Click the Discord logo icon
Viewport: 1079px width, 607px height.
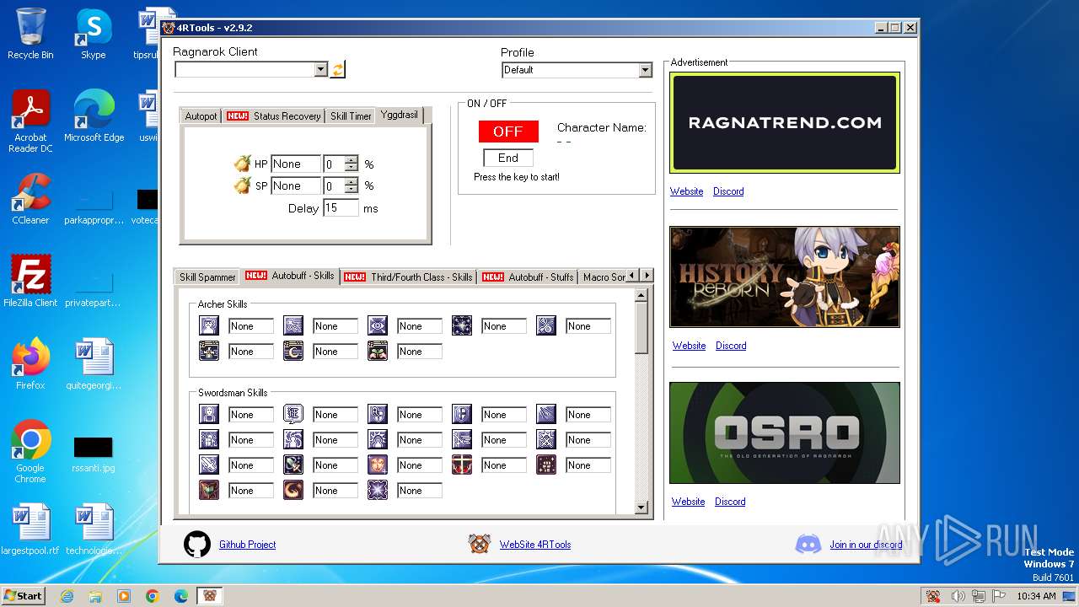point(808,545)
